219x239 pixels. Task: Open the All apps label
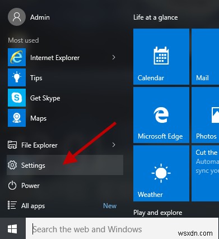click(x=33, y=206)
